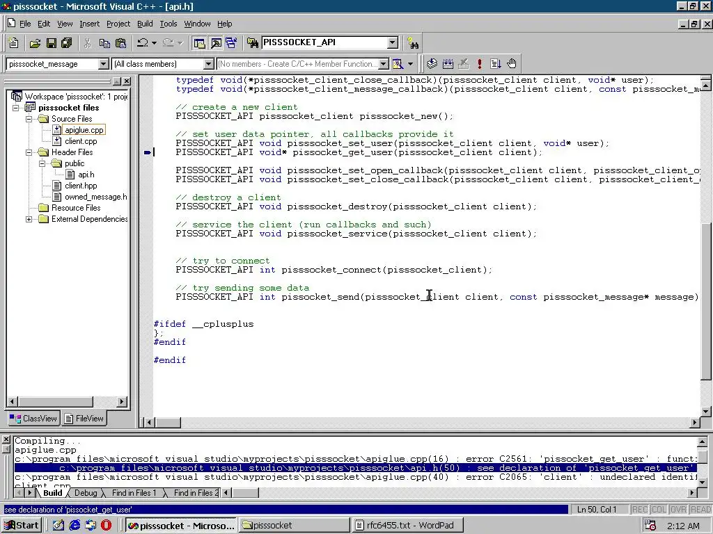Click the Execute Program exclamation icon
This screenshot has width=713, height=534.
[480, 64]
